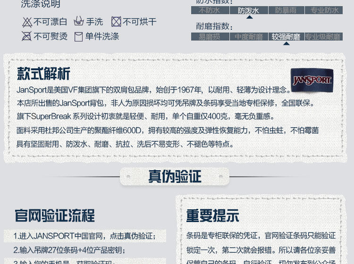Click the do-not-tumble-dry icon
Image resolution: width=354 pixels, height=264 pixels.
coord(116,22)
